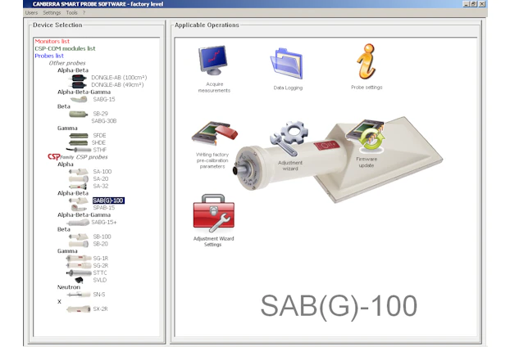Open the Users menu
This screenshot has width=510, height=347.
[31, 12]
